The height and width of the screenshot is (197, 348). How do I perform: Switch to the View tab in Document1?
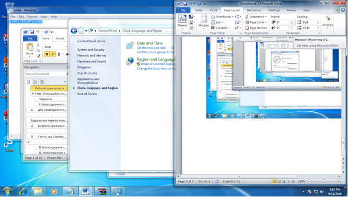tap(306, 10)
